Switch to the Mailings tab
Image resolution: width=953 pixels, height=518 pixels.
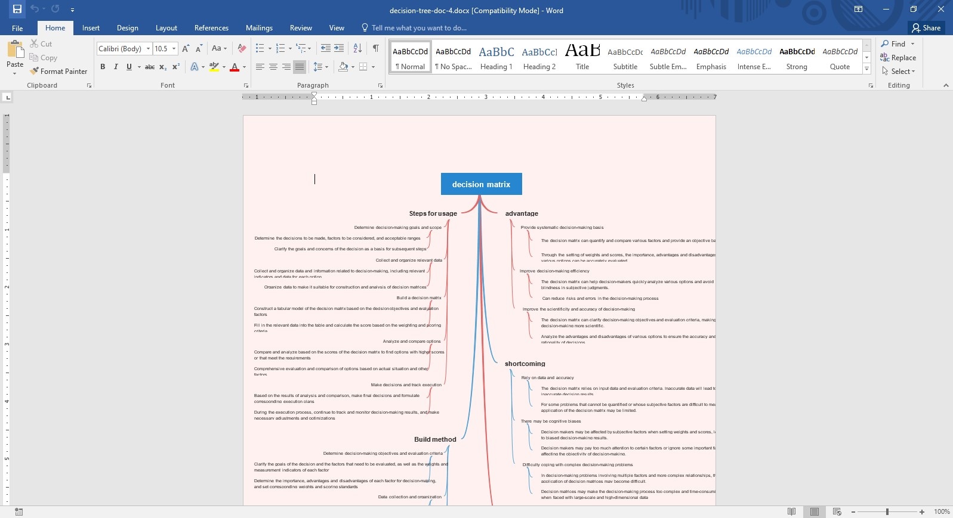point(259,28)
